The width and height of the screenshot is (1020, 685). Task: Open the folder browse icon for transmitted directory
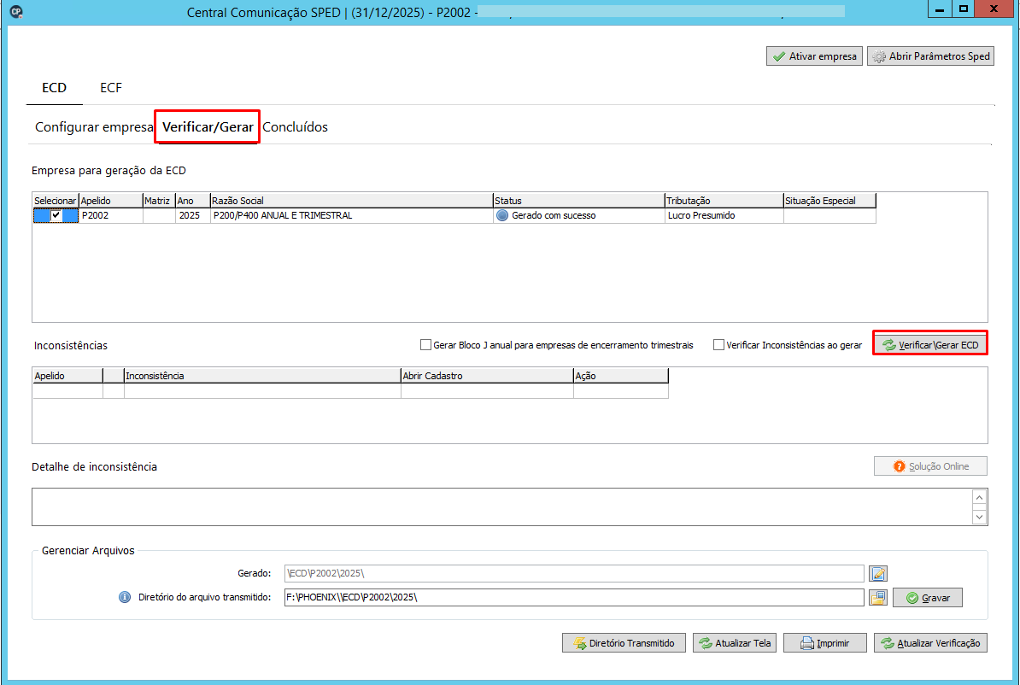(877, 597)
